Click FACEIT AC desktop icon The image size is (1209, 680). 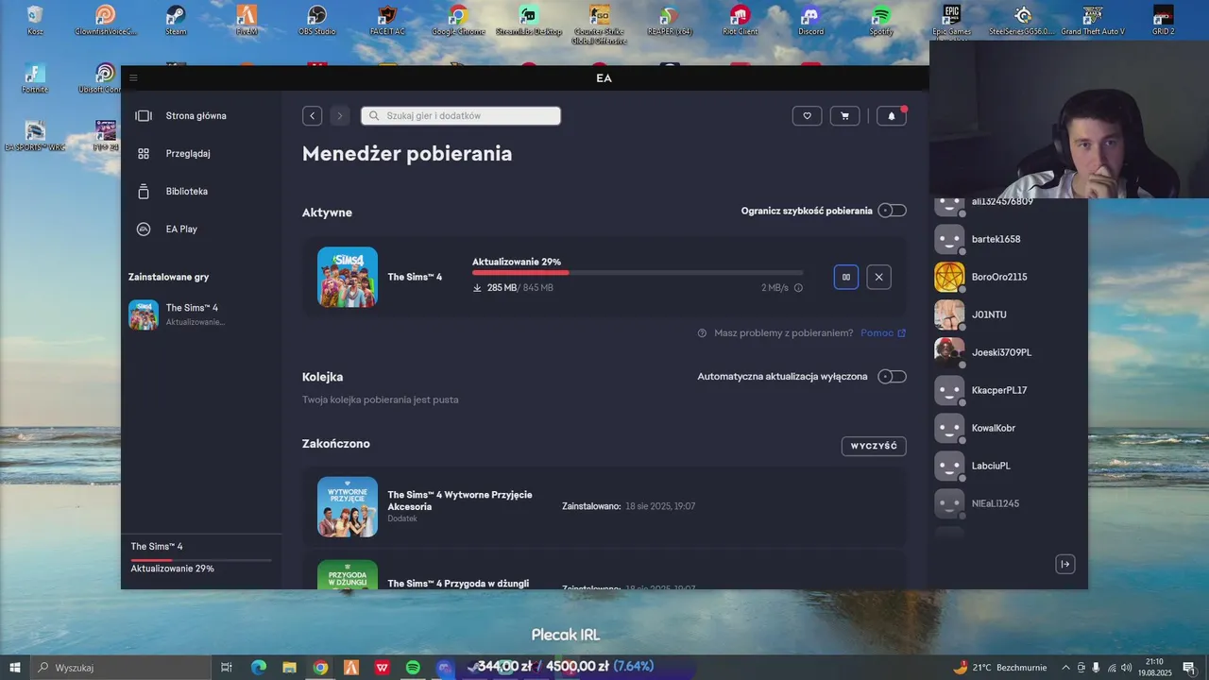pos(387,20)
